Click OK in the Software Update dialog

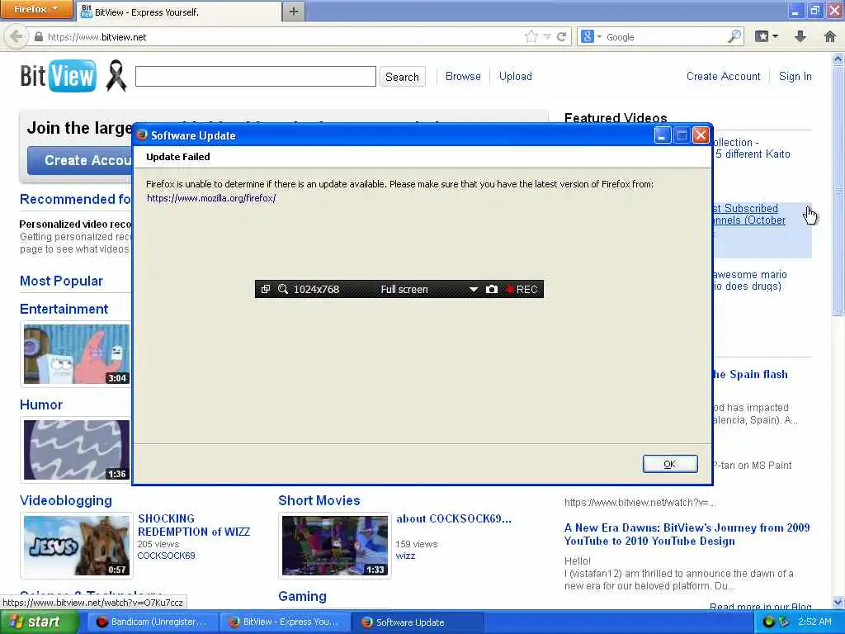[x=670, y=464]
